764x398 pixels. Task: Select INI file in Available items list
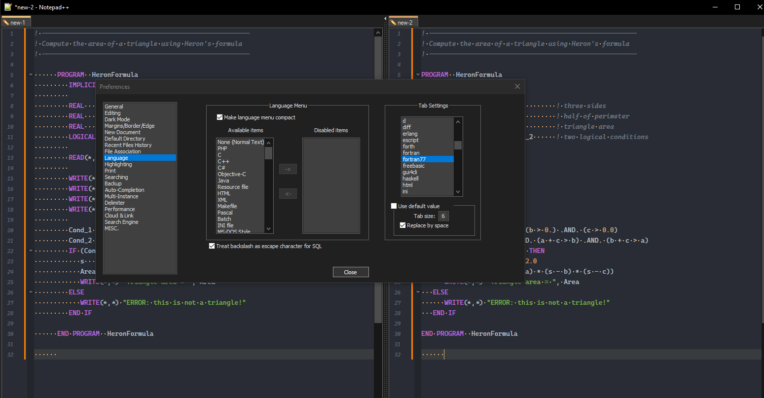coord(241,225)
